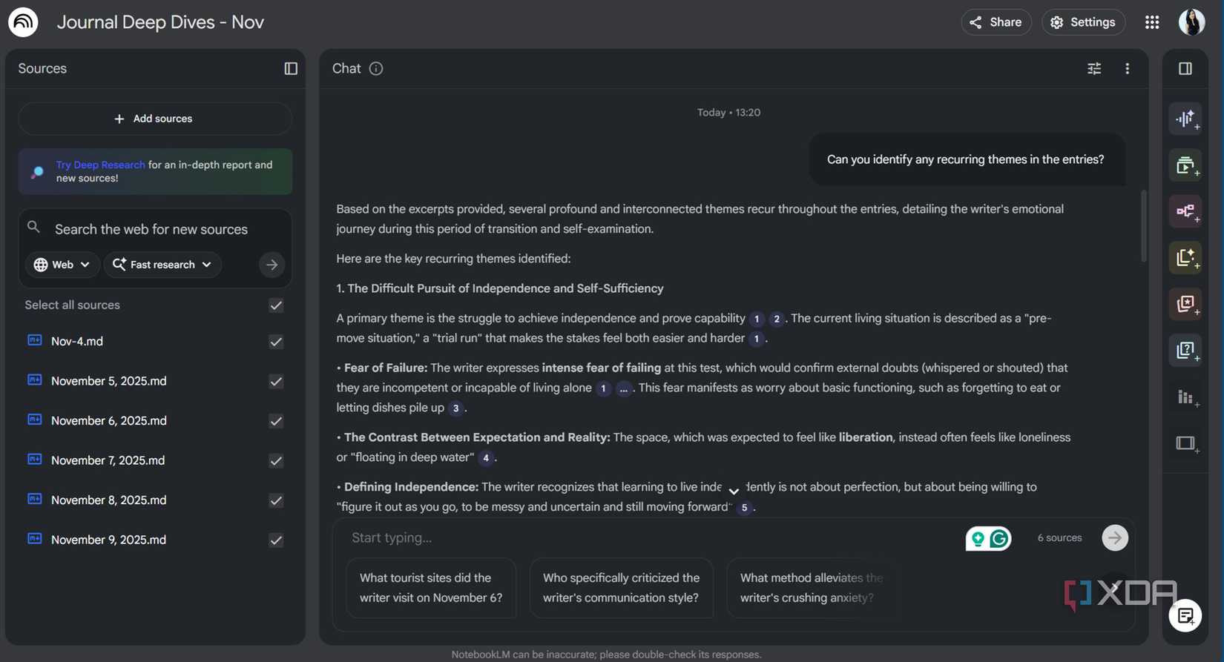Open Settings from the top bar

pyautogui.click(x=1084, y=21)
